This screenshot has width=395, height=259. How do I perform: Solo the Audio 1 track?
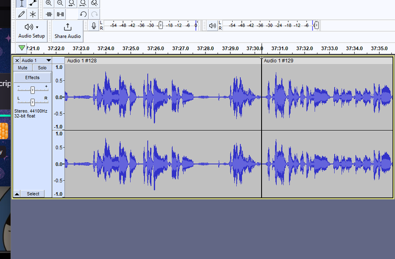pos(42,68)
